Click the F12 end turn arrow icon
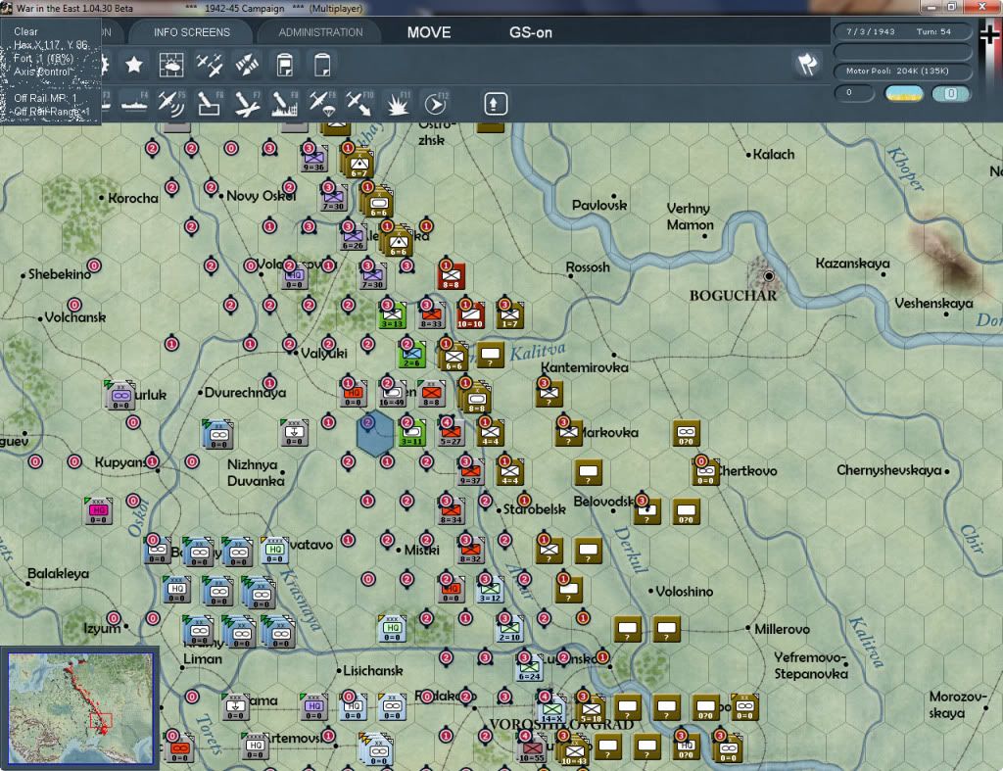The height and width of the screenshot is (771, 1003). (436, 104)
